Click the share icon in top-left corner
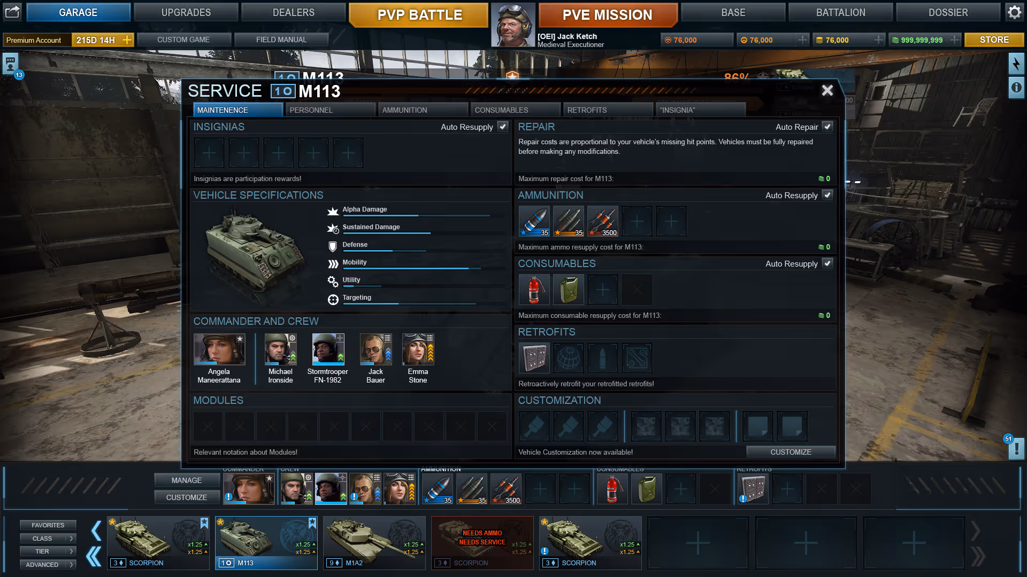The height and width of the screenshot is (577, 1027). [x=12, y=12]
